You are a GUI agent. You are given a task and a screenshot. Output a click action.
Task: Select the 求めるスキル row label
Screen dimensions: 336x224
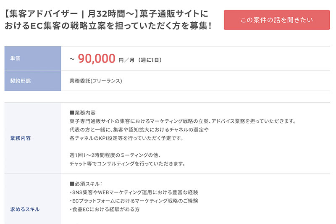tap(33, 209)
